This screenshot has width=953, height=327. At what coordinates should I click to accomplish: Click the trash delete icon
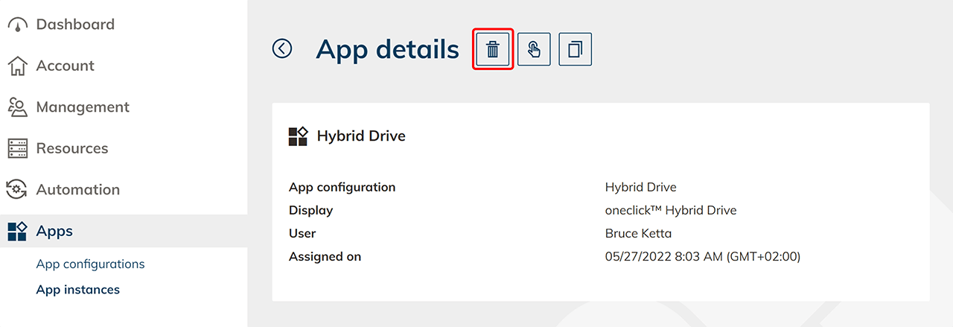[x=493, y=50]
